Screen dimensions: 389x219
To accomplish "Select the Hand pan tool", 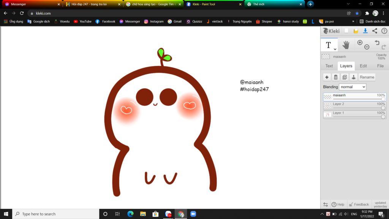I will pos(346,45).
